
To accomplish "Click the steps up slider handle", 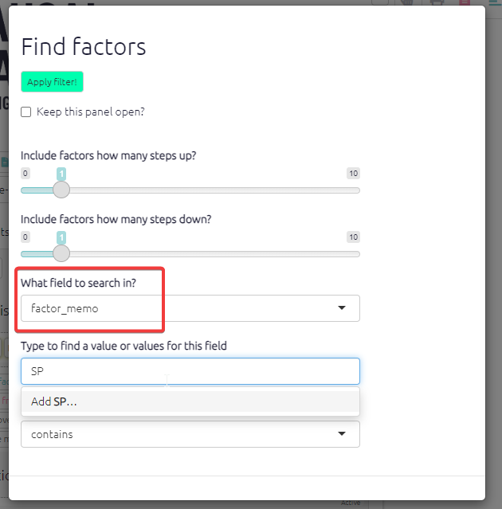I will 61,190.
